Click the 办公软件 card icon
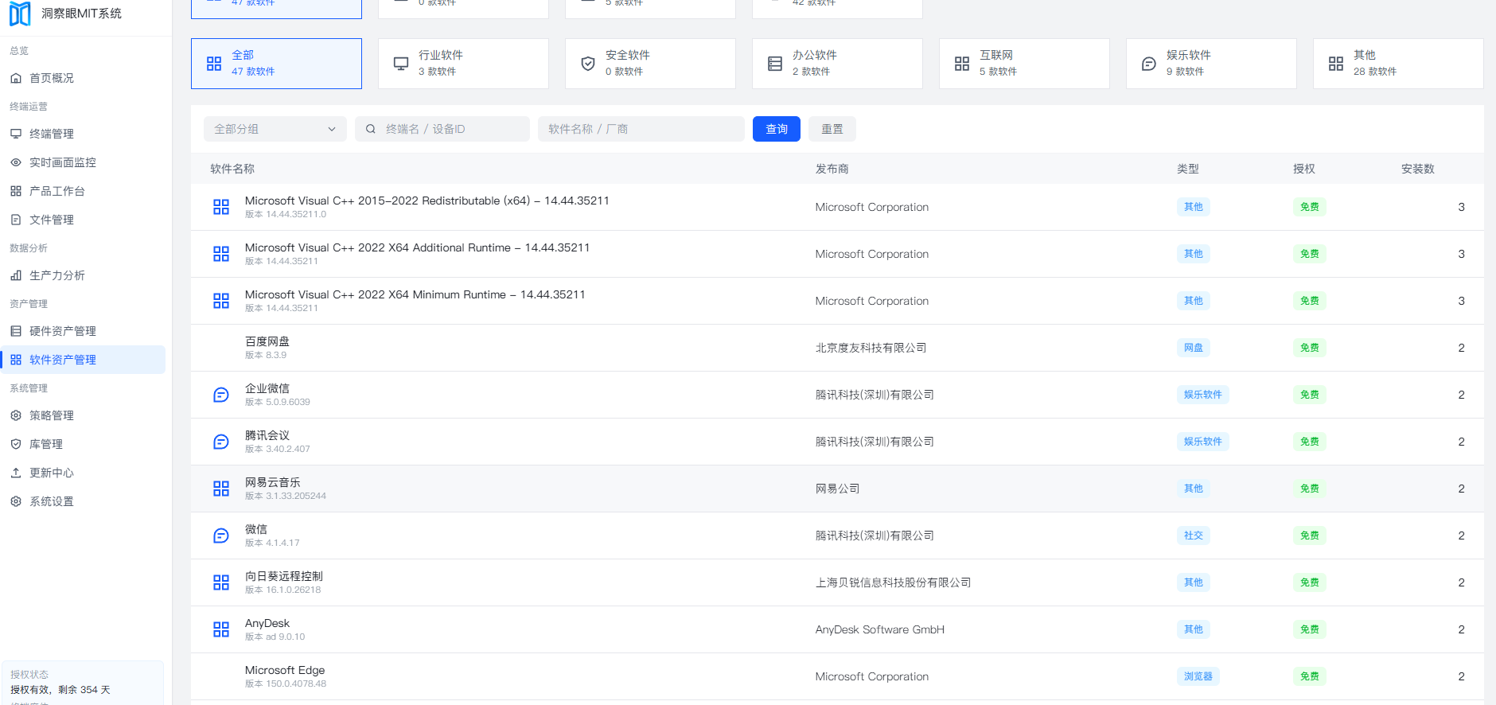 coord(775,64)
